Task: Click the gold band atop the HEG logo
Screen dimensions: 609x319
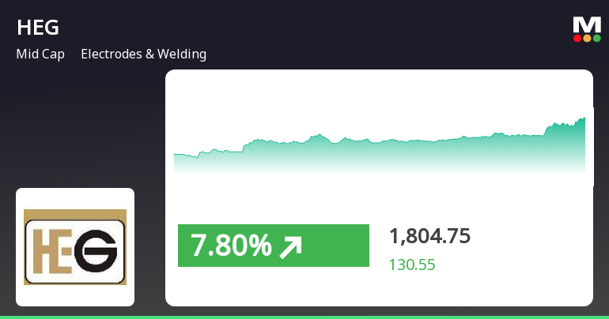Action: tap(75, 214)
